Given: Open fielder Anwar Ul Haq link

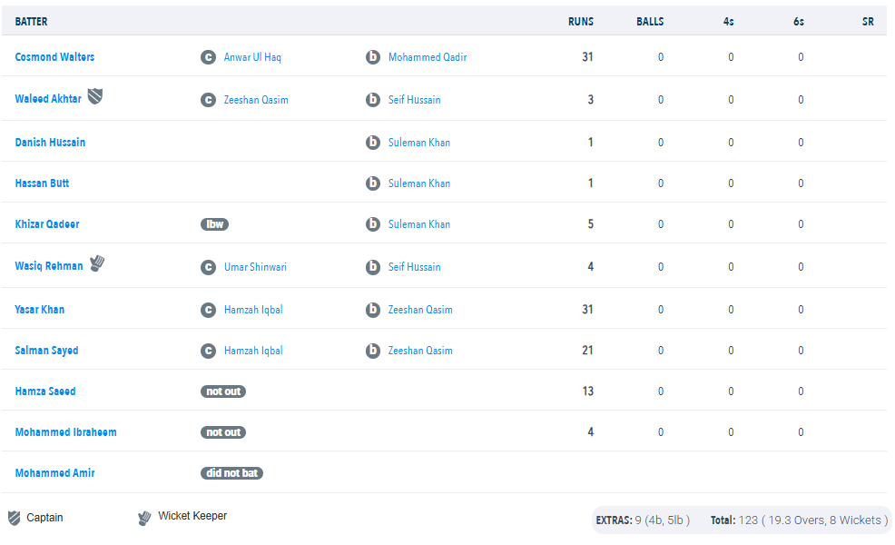Looking at the screenshot, I should click(252, 57).
